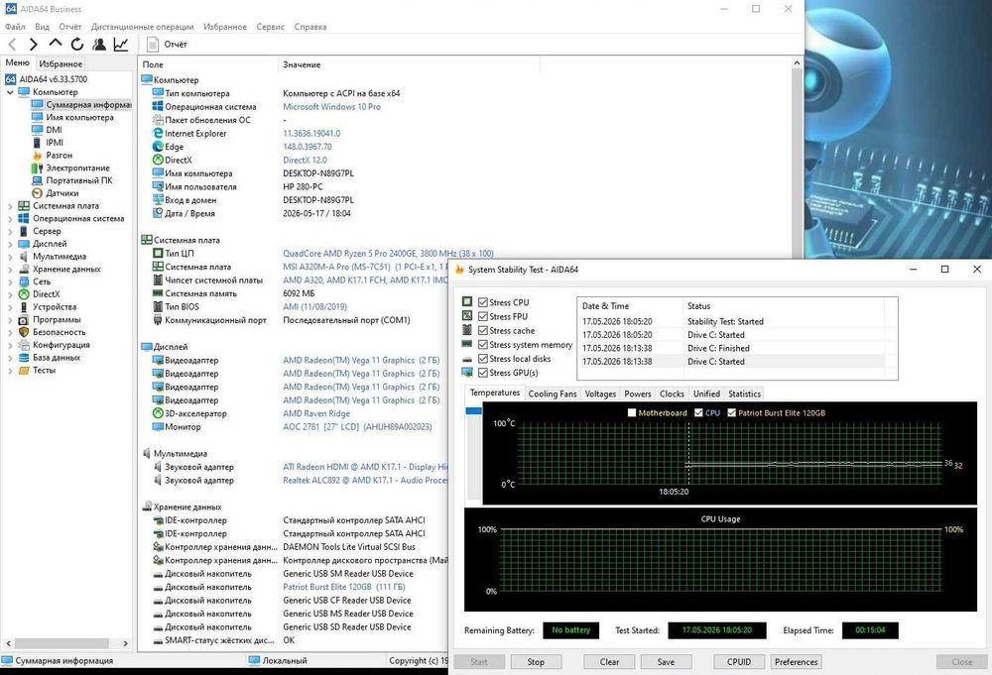Switch to the Cooling Fans tab

pyautogui.click(x=553, y=394)
